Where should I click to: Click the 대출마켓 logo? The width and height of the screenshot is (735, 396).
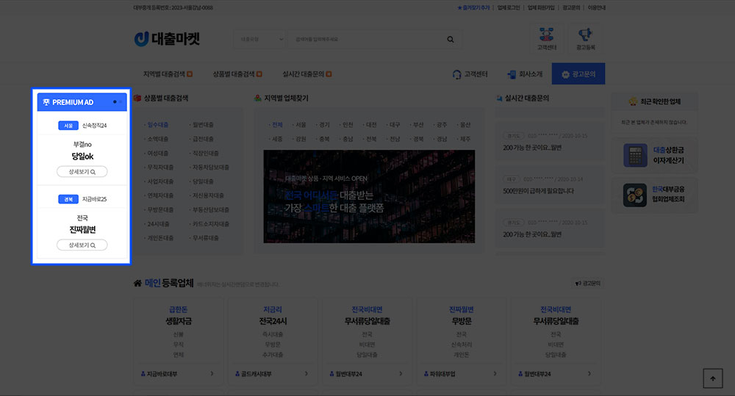click(x=167, y=39)
